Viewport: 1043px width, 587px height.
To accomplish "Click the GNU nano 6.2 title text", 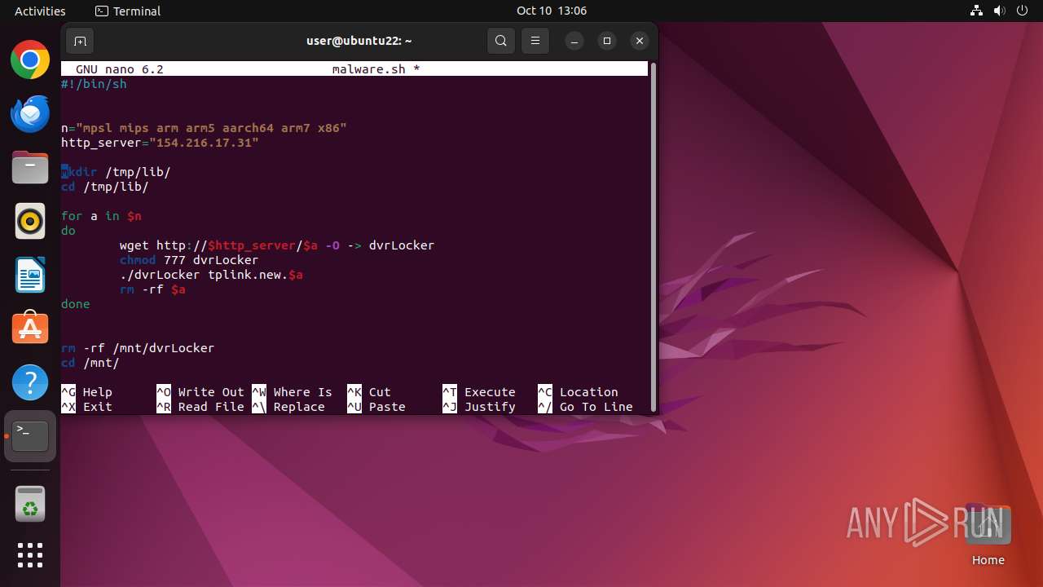I will 120,69.
